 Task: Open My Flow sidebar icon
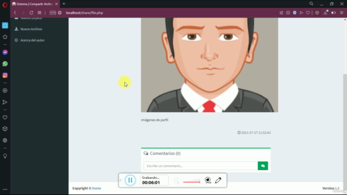pyautogui.click(x=5, y=102)
